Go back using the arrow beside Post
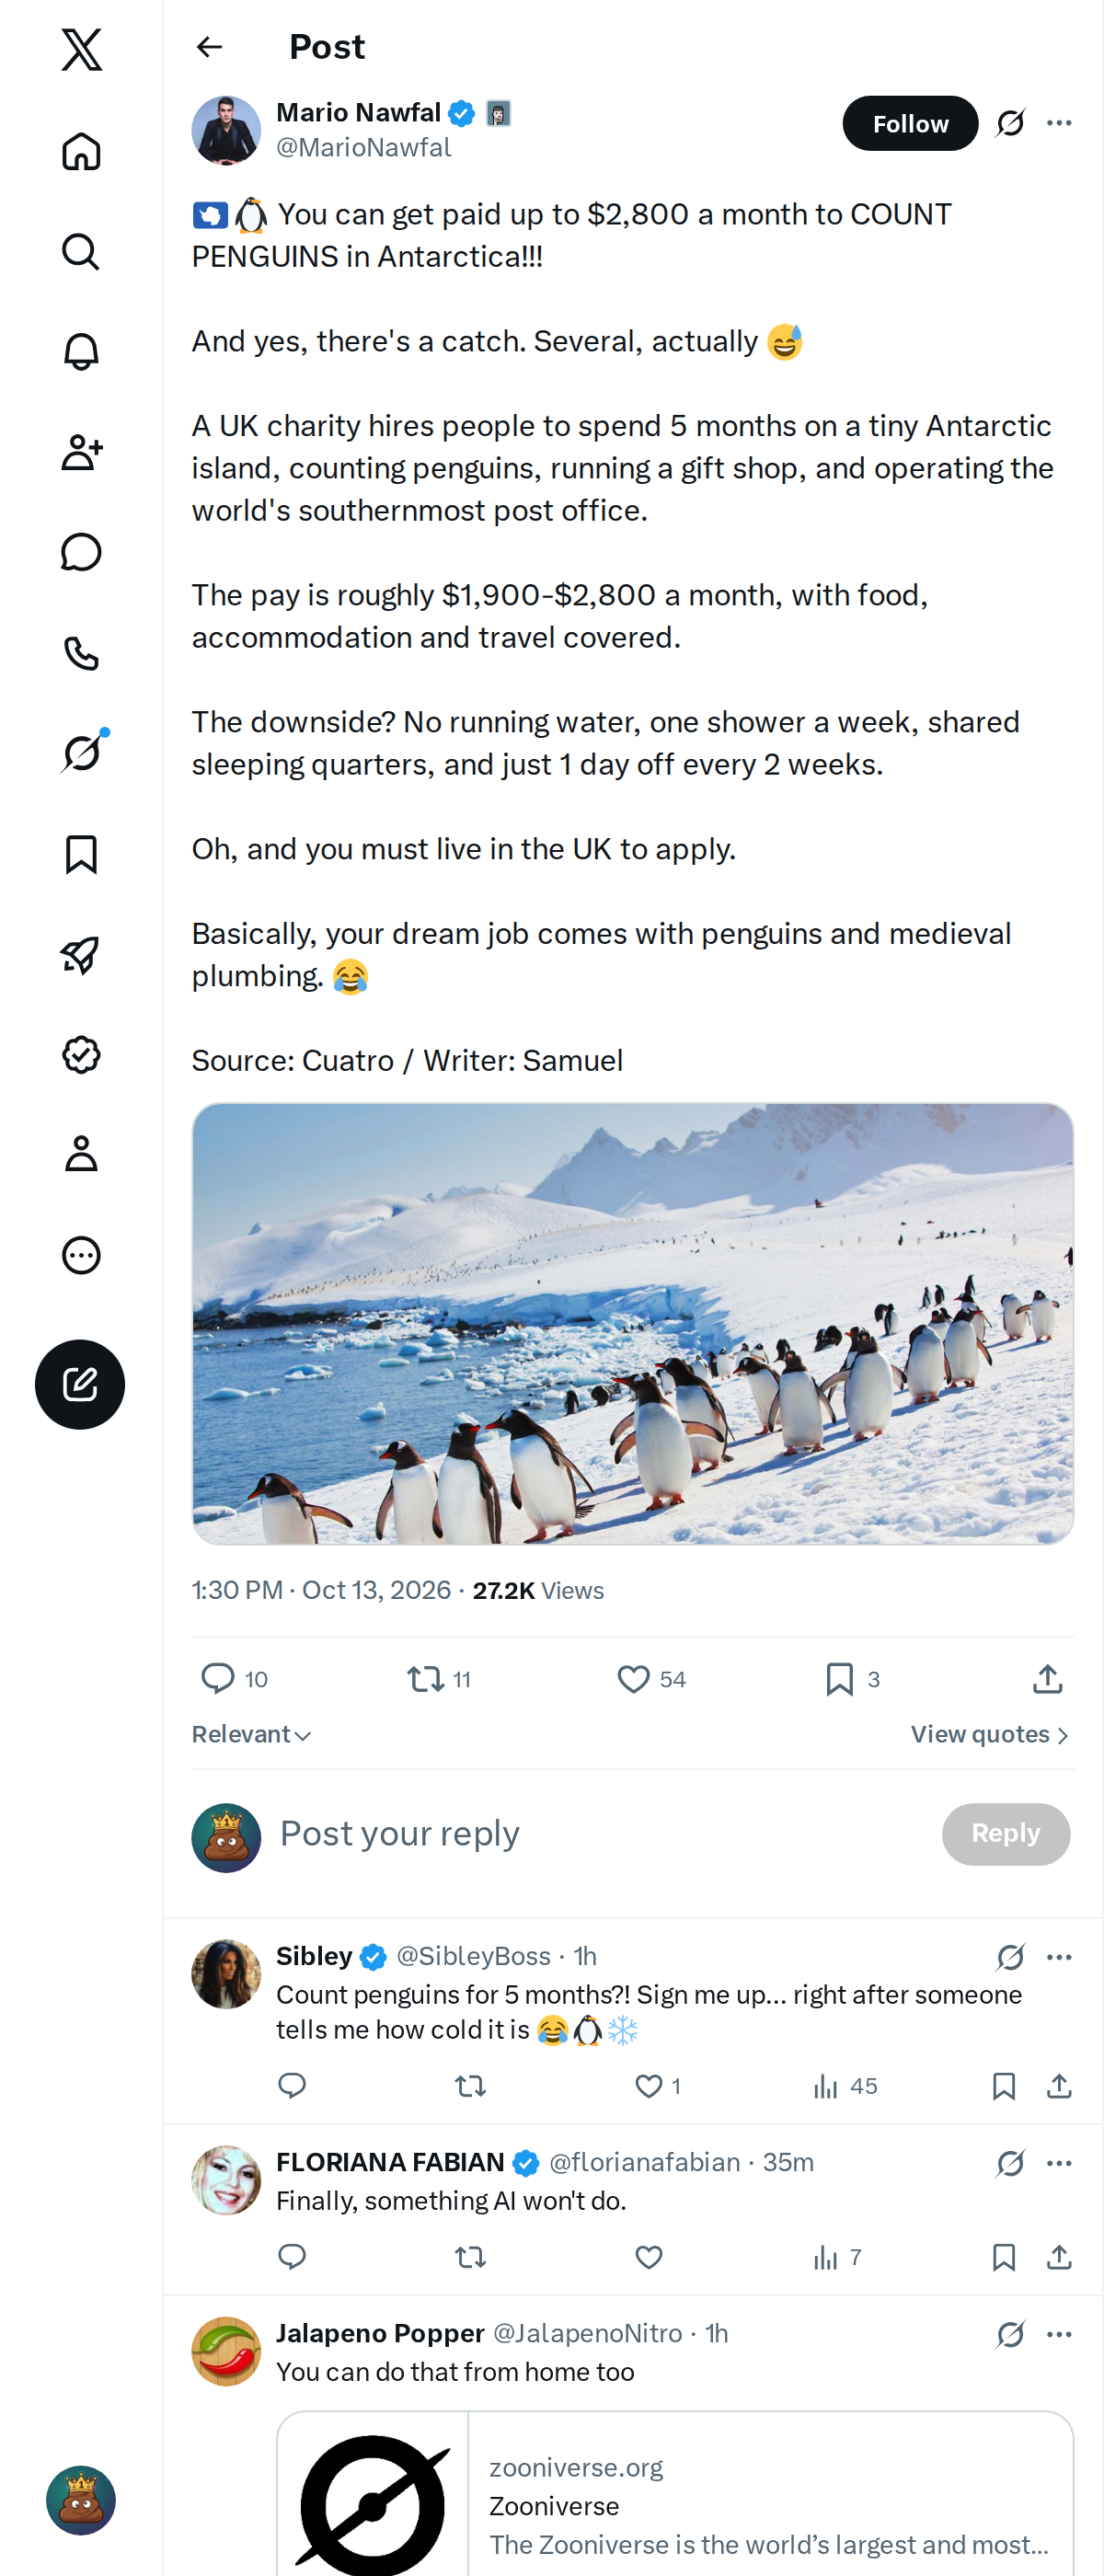The image size is (1104, 2576). click(209, 47)
